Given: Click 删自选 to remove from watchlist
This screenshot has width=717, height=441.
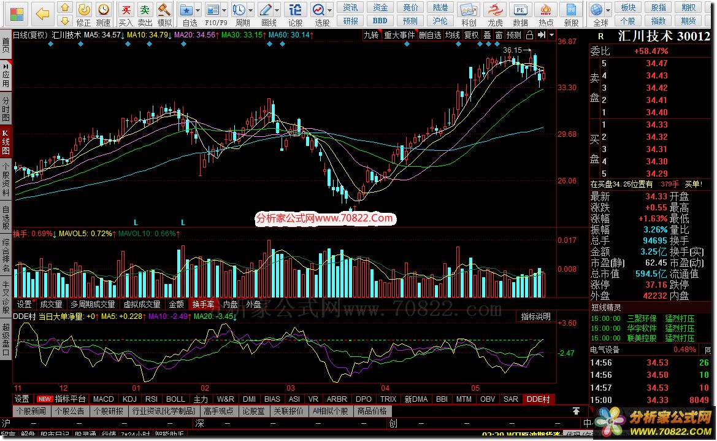Looking at the screenshot, I should (x=430, y=35).
